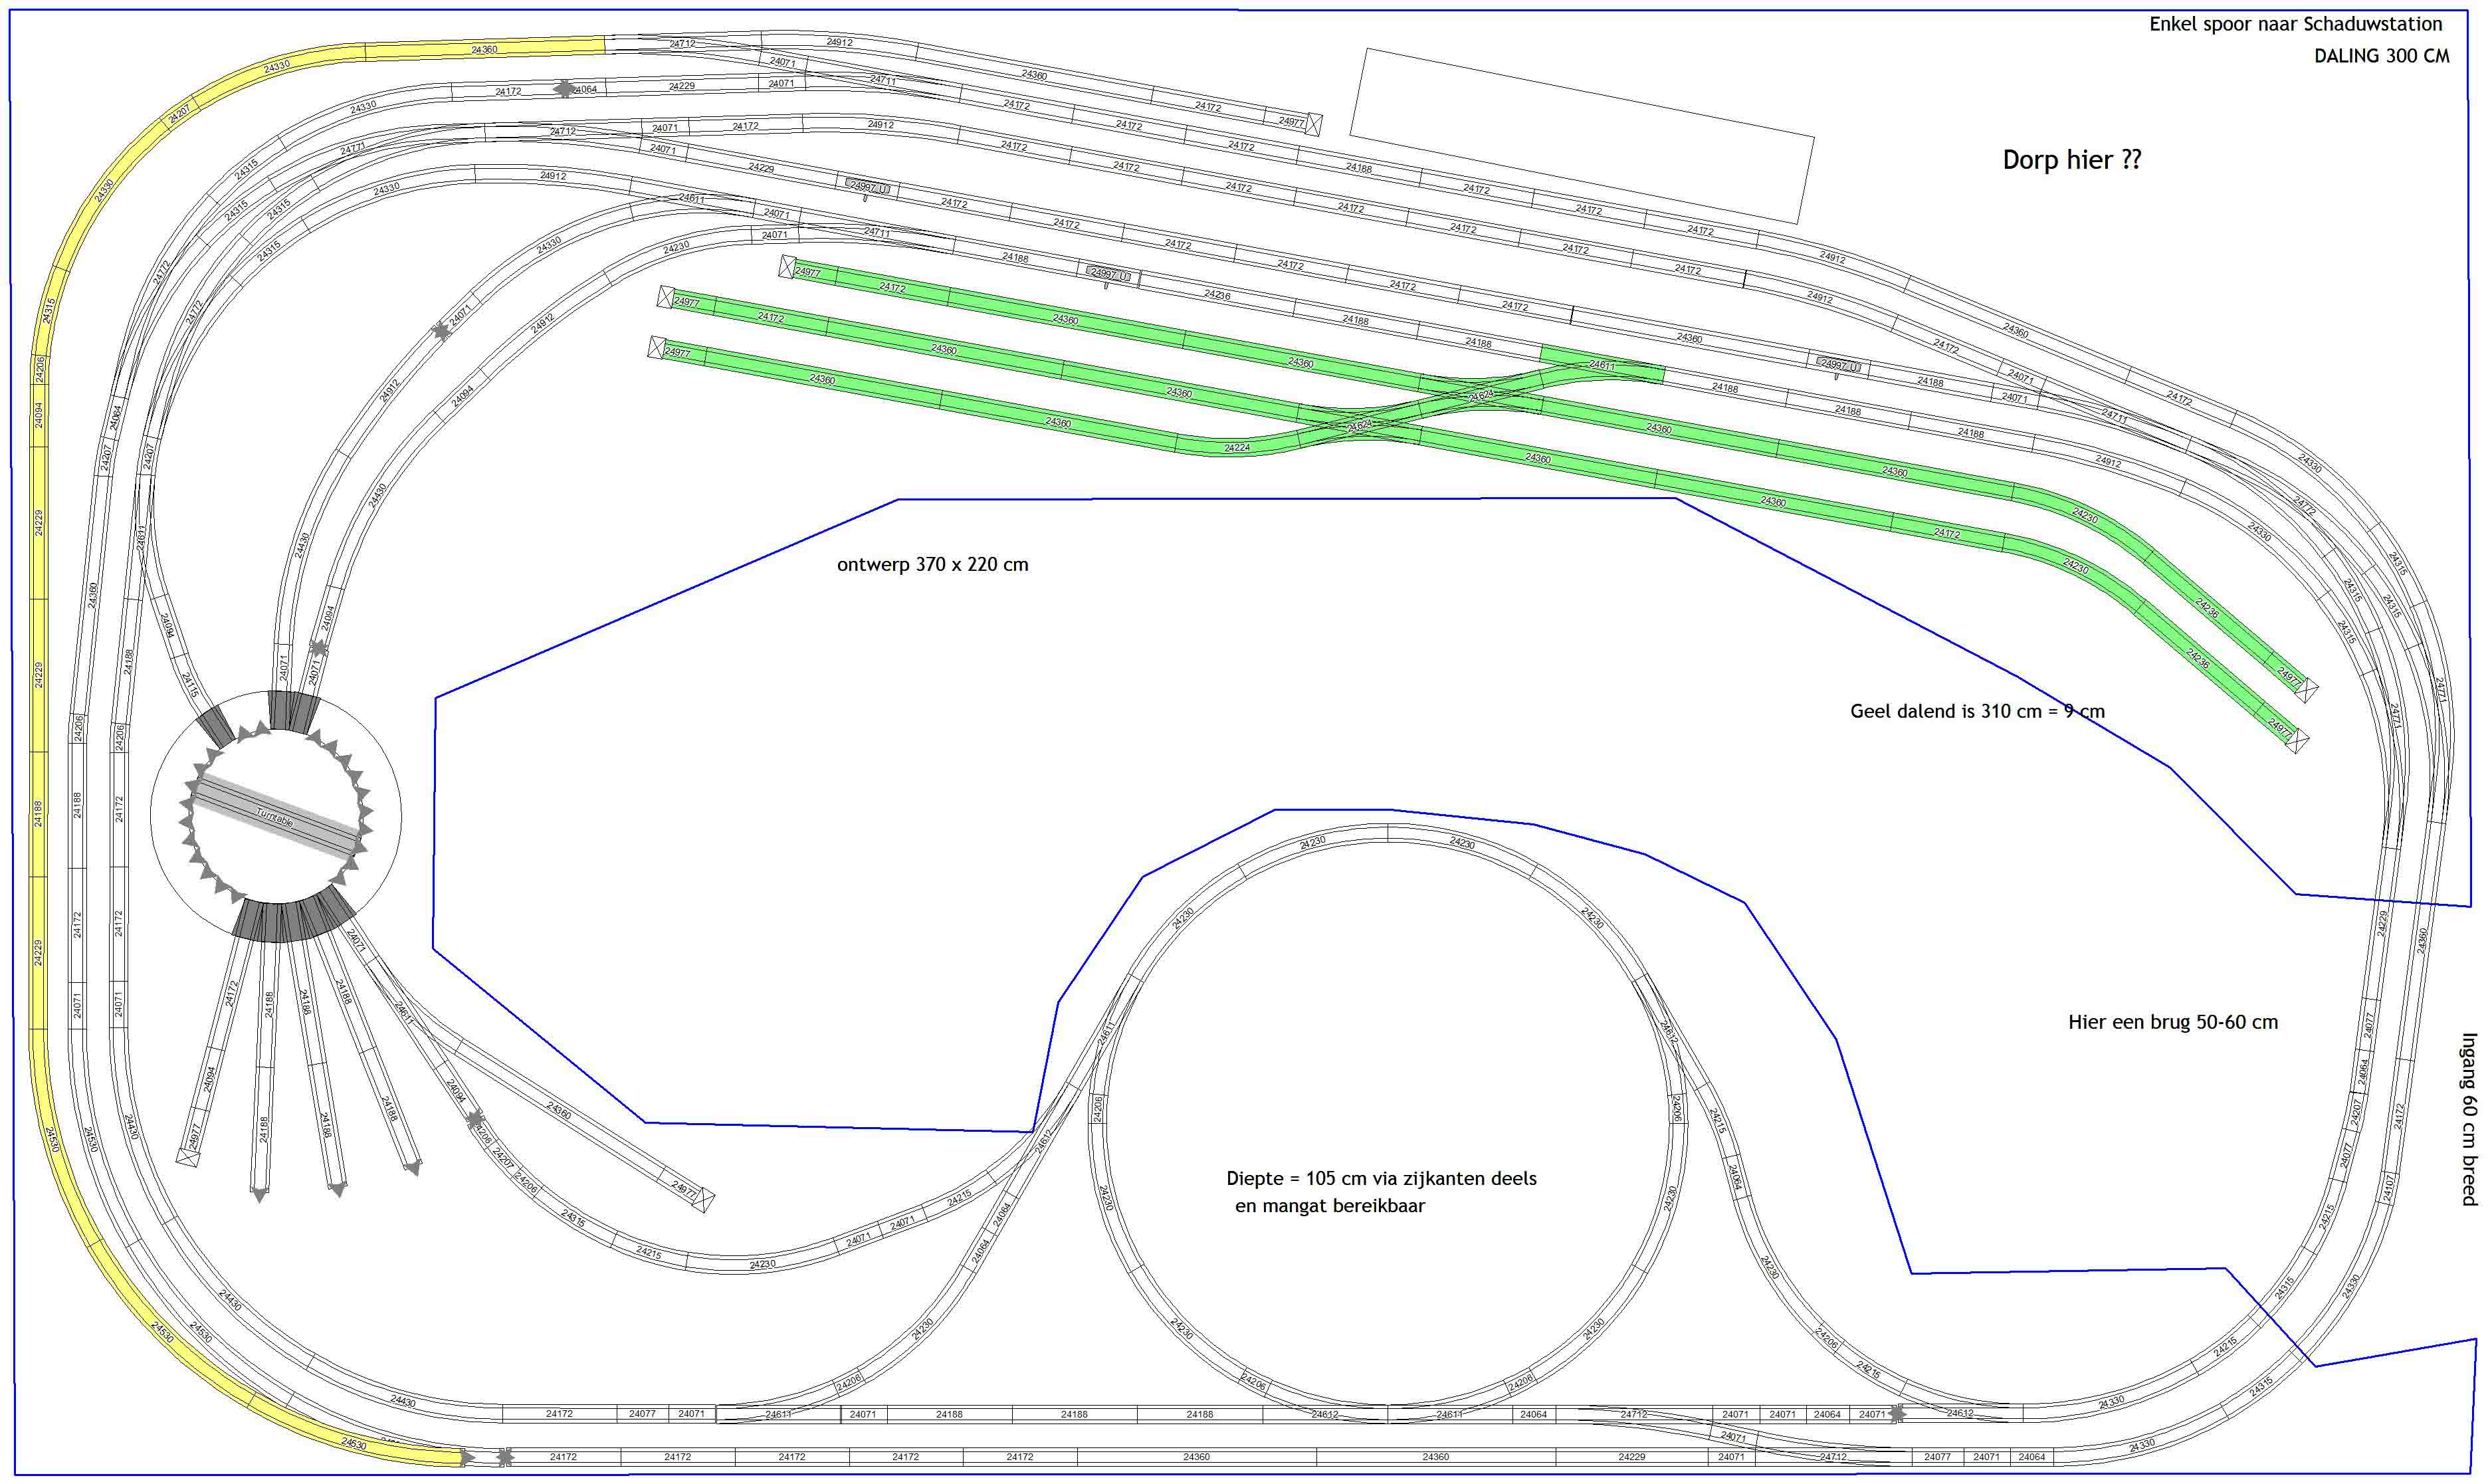
Task: Click the vertical 'Ingang 60 cm breed' label
Action: coord(2468,1119)
